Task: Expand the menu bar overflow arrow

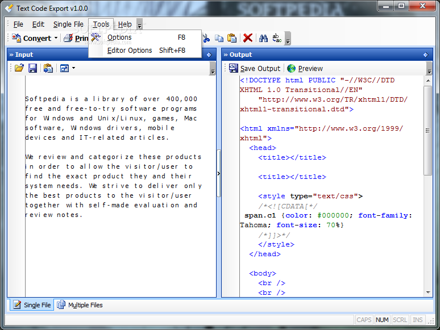Action: point(139,24)
